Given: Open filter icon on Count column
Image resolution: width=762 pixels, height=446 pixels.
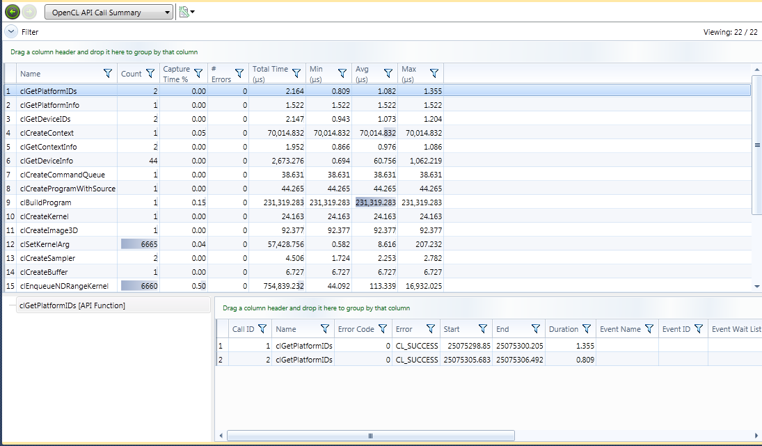Looking at the screenshot, I should pyautogui.click(x=150, y=74).
